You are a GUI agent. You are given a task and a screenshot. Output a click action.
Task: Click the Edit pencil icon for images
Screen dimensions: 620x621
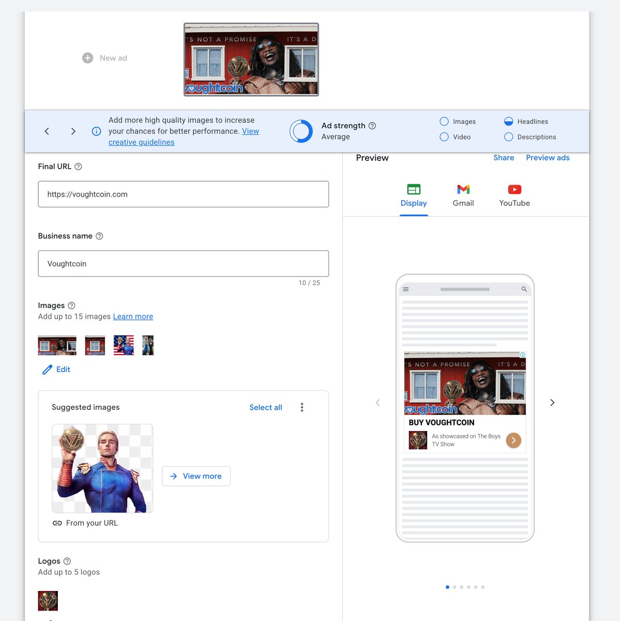coord(47,369)
